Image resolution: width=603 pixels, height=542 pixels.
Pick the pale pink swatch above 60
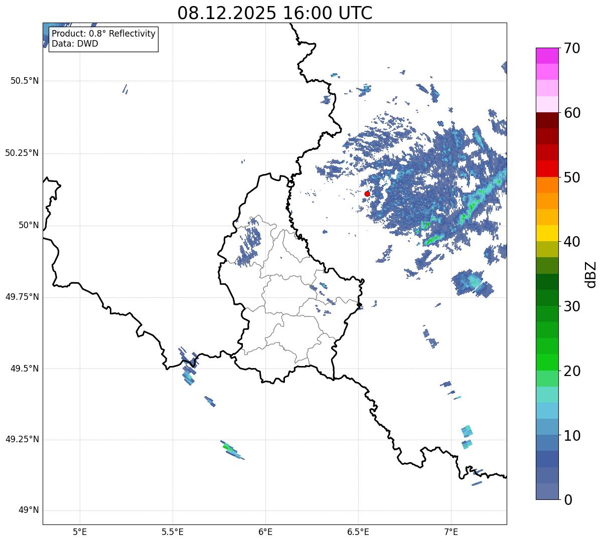pos(546,104)
